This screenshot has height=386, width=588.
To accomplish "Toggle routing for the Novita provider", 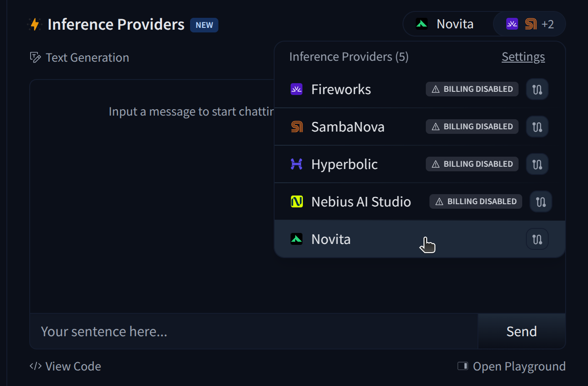I will coord(537,239).
